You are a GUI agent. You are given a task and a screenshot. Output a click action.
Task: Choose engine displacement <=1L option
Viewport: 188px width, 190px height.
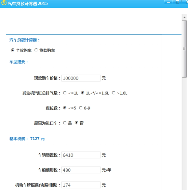[x=65, y=93]
